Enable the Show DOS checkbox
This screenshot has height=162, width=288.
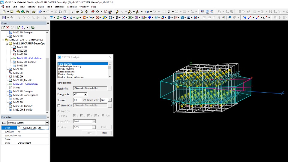59,105
